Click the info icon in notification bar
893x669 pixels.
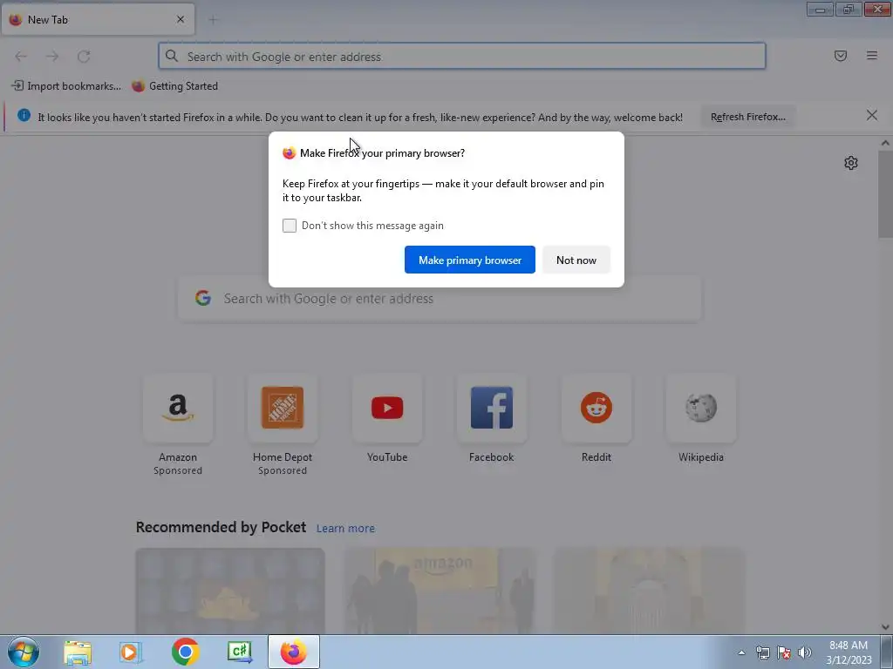pos(24,116)
